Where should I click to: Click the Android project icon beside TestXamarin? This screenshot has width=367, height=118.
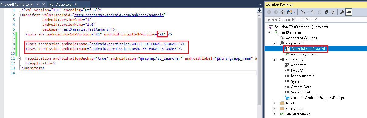[276, 32]
